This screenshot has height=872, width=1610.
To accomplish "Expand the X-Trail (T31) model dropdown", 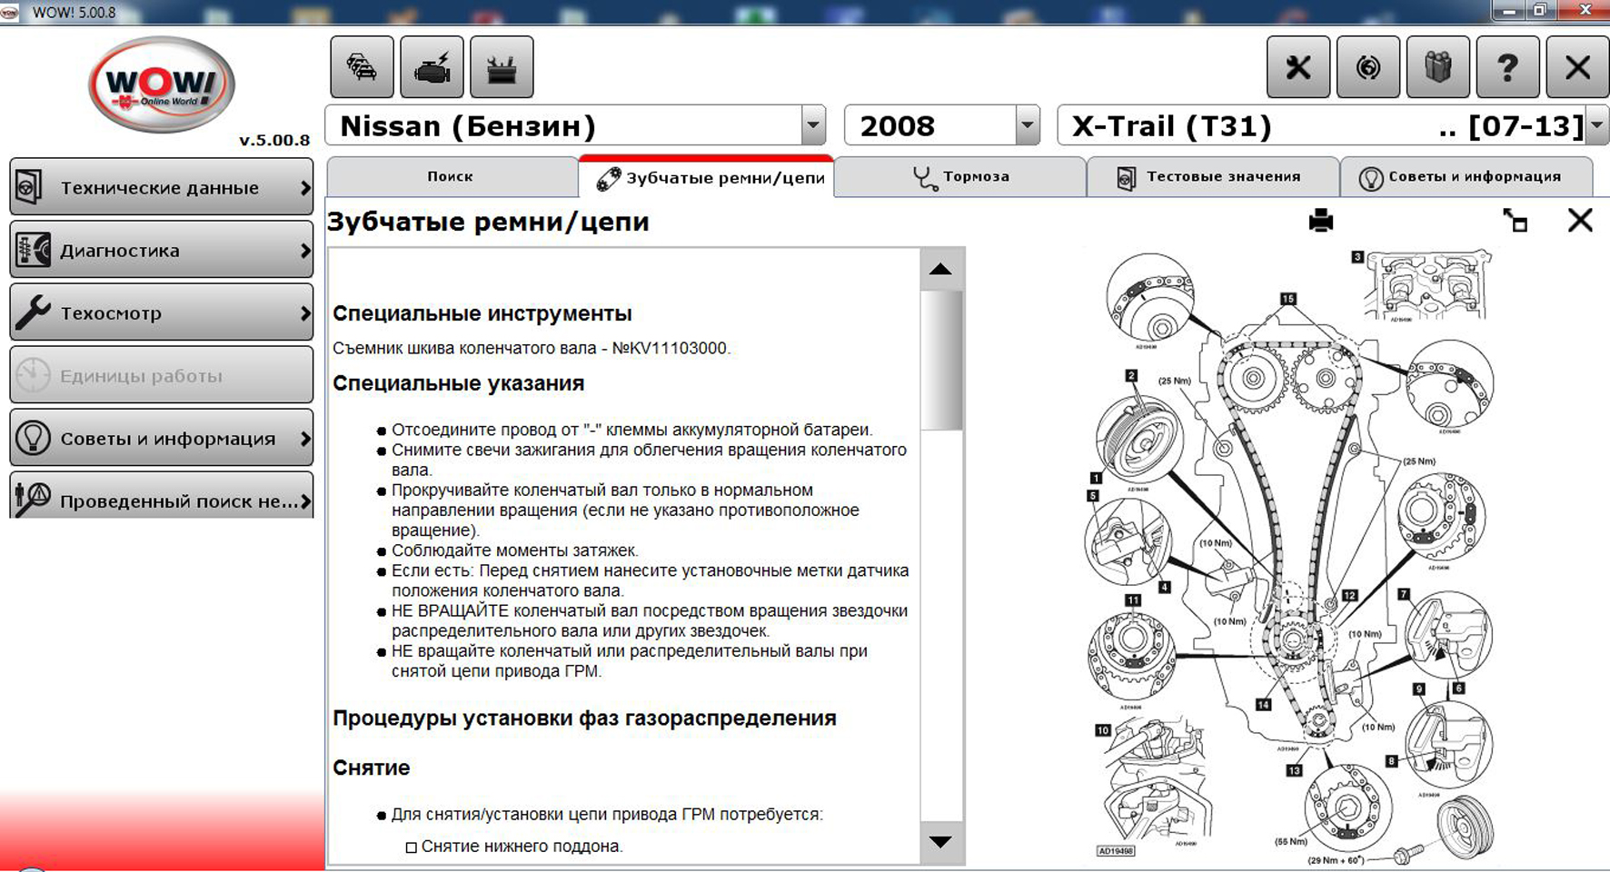I will coord(1596,125).
